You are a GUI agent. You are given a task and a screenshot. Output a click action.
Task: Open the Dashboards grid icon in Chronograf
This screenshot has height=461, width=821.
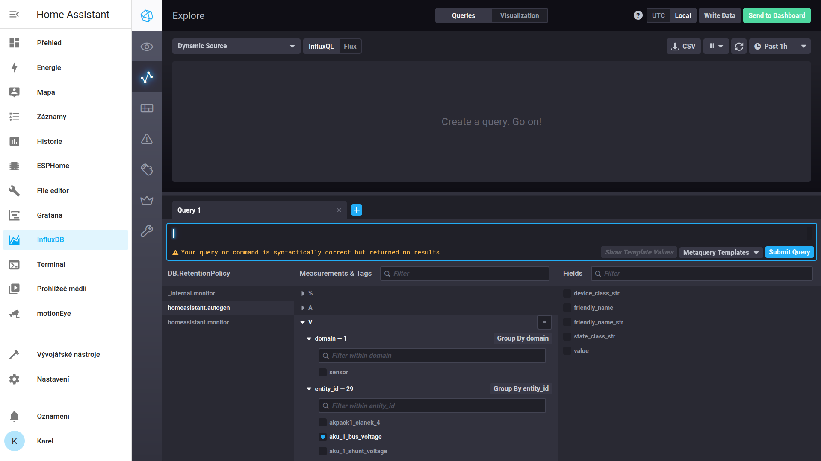tap(147, 108)
